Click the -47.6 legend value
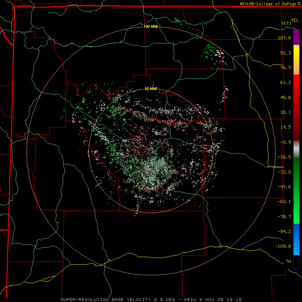Screen dimensions: 302x302 pyautogui.click(x=284, y=187)
